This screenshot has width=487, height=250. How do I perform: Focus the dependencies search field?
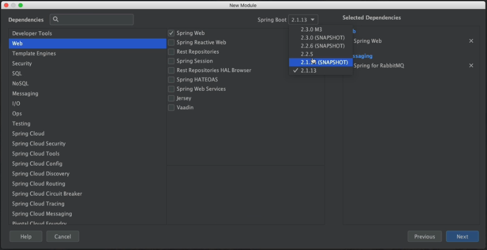(x=96, y=20)
